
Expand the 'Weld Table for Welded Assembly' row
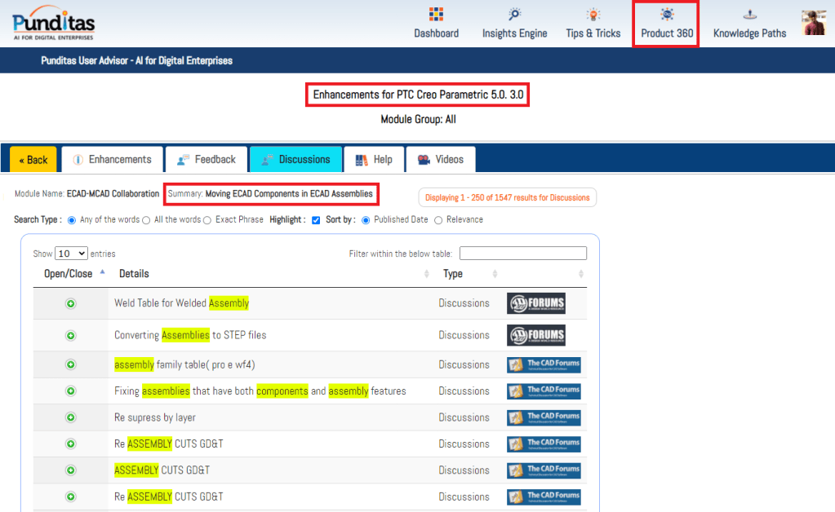point(70,303)
